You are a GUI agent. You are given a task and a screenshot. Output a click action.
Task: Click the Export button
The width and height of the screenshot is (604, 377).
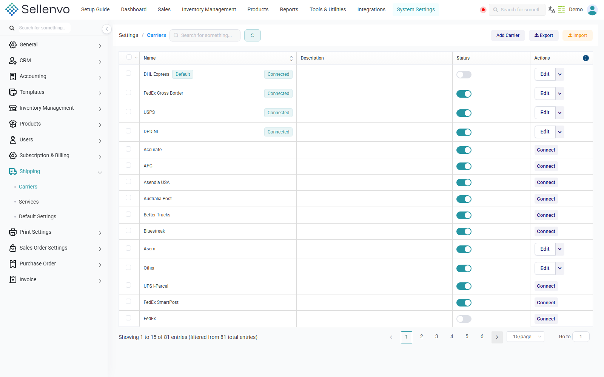[544, 35]
